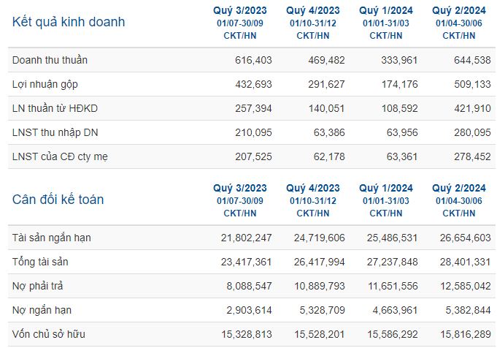The image size is (497, 348).
Task: Click the 'Cân đối kế toán' heading
Action: (58, 200)
